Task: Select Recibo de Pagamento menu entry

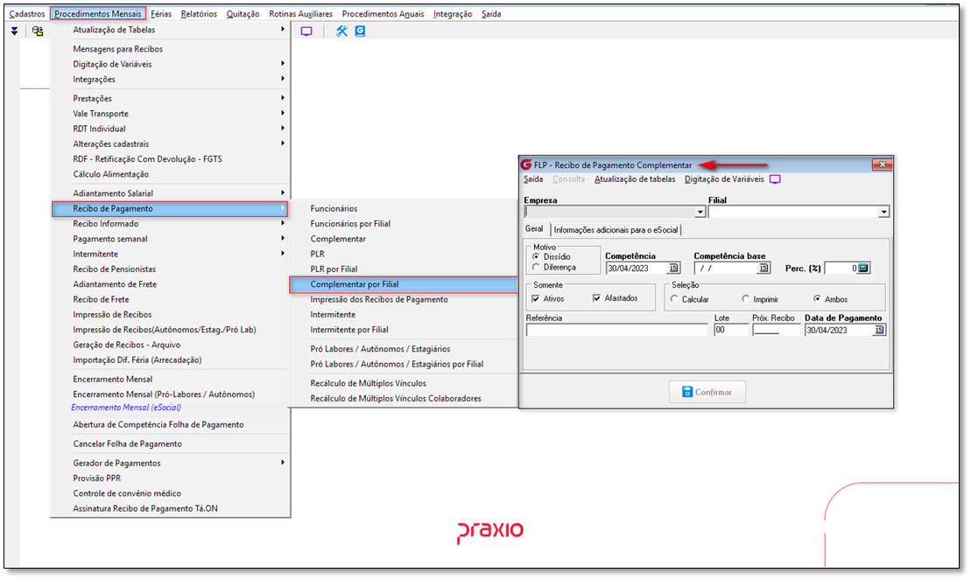Action: [x=170, y=208]
